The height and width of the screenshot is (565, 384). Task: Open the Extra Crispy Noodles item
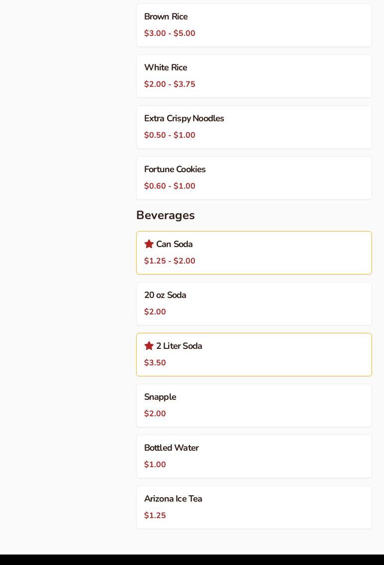[x=184, y=119]
